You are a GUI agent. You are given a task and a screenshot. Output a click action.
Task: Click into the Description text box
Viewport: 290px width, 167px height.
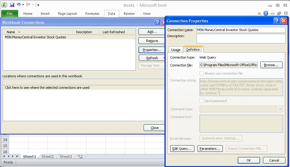click(241, 39)
